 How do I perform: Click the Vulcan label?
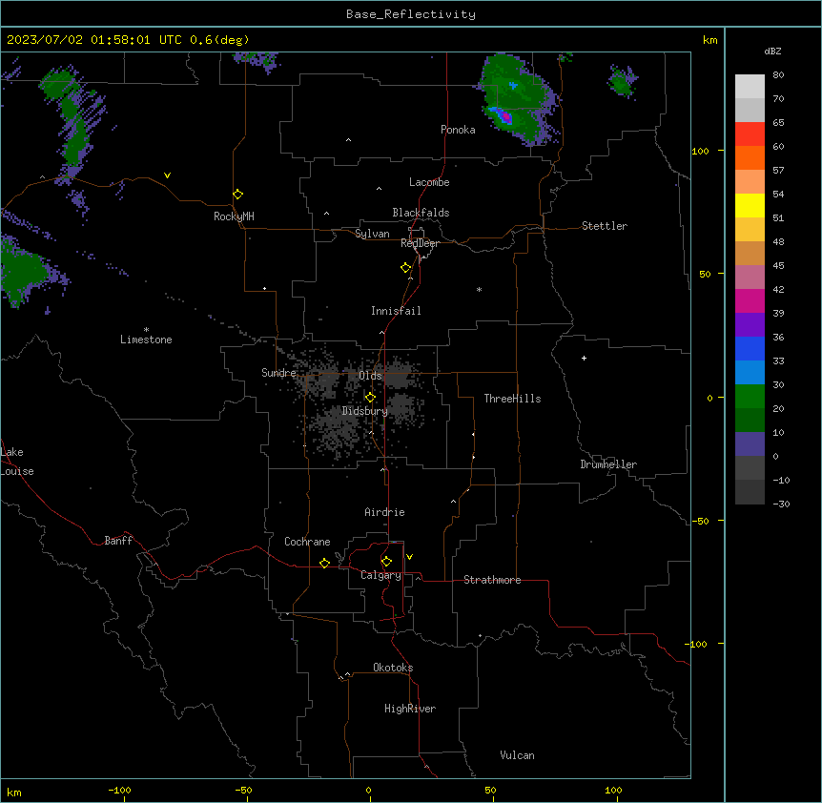tap(517, 755)
